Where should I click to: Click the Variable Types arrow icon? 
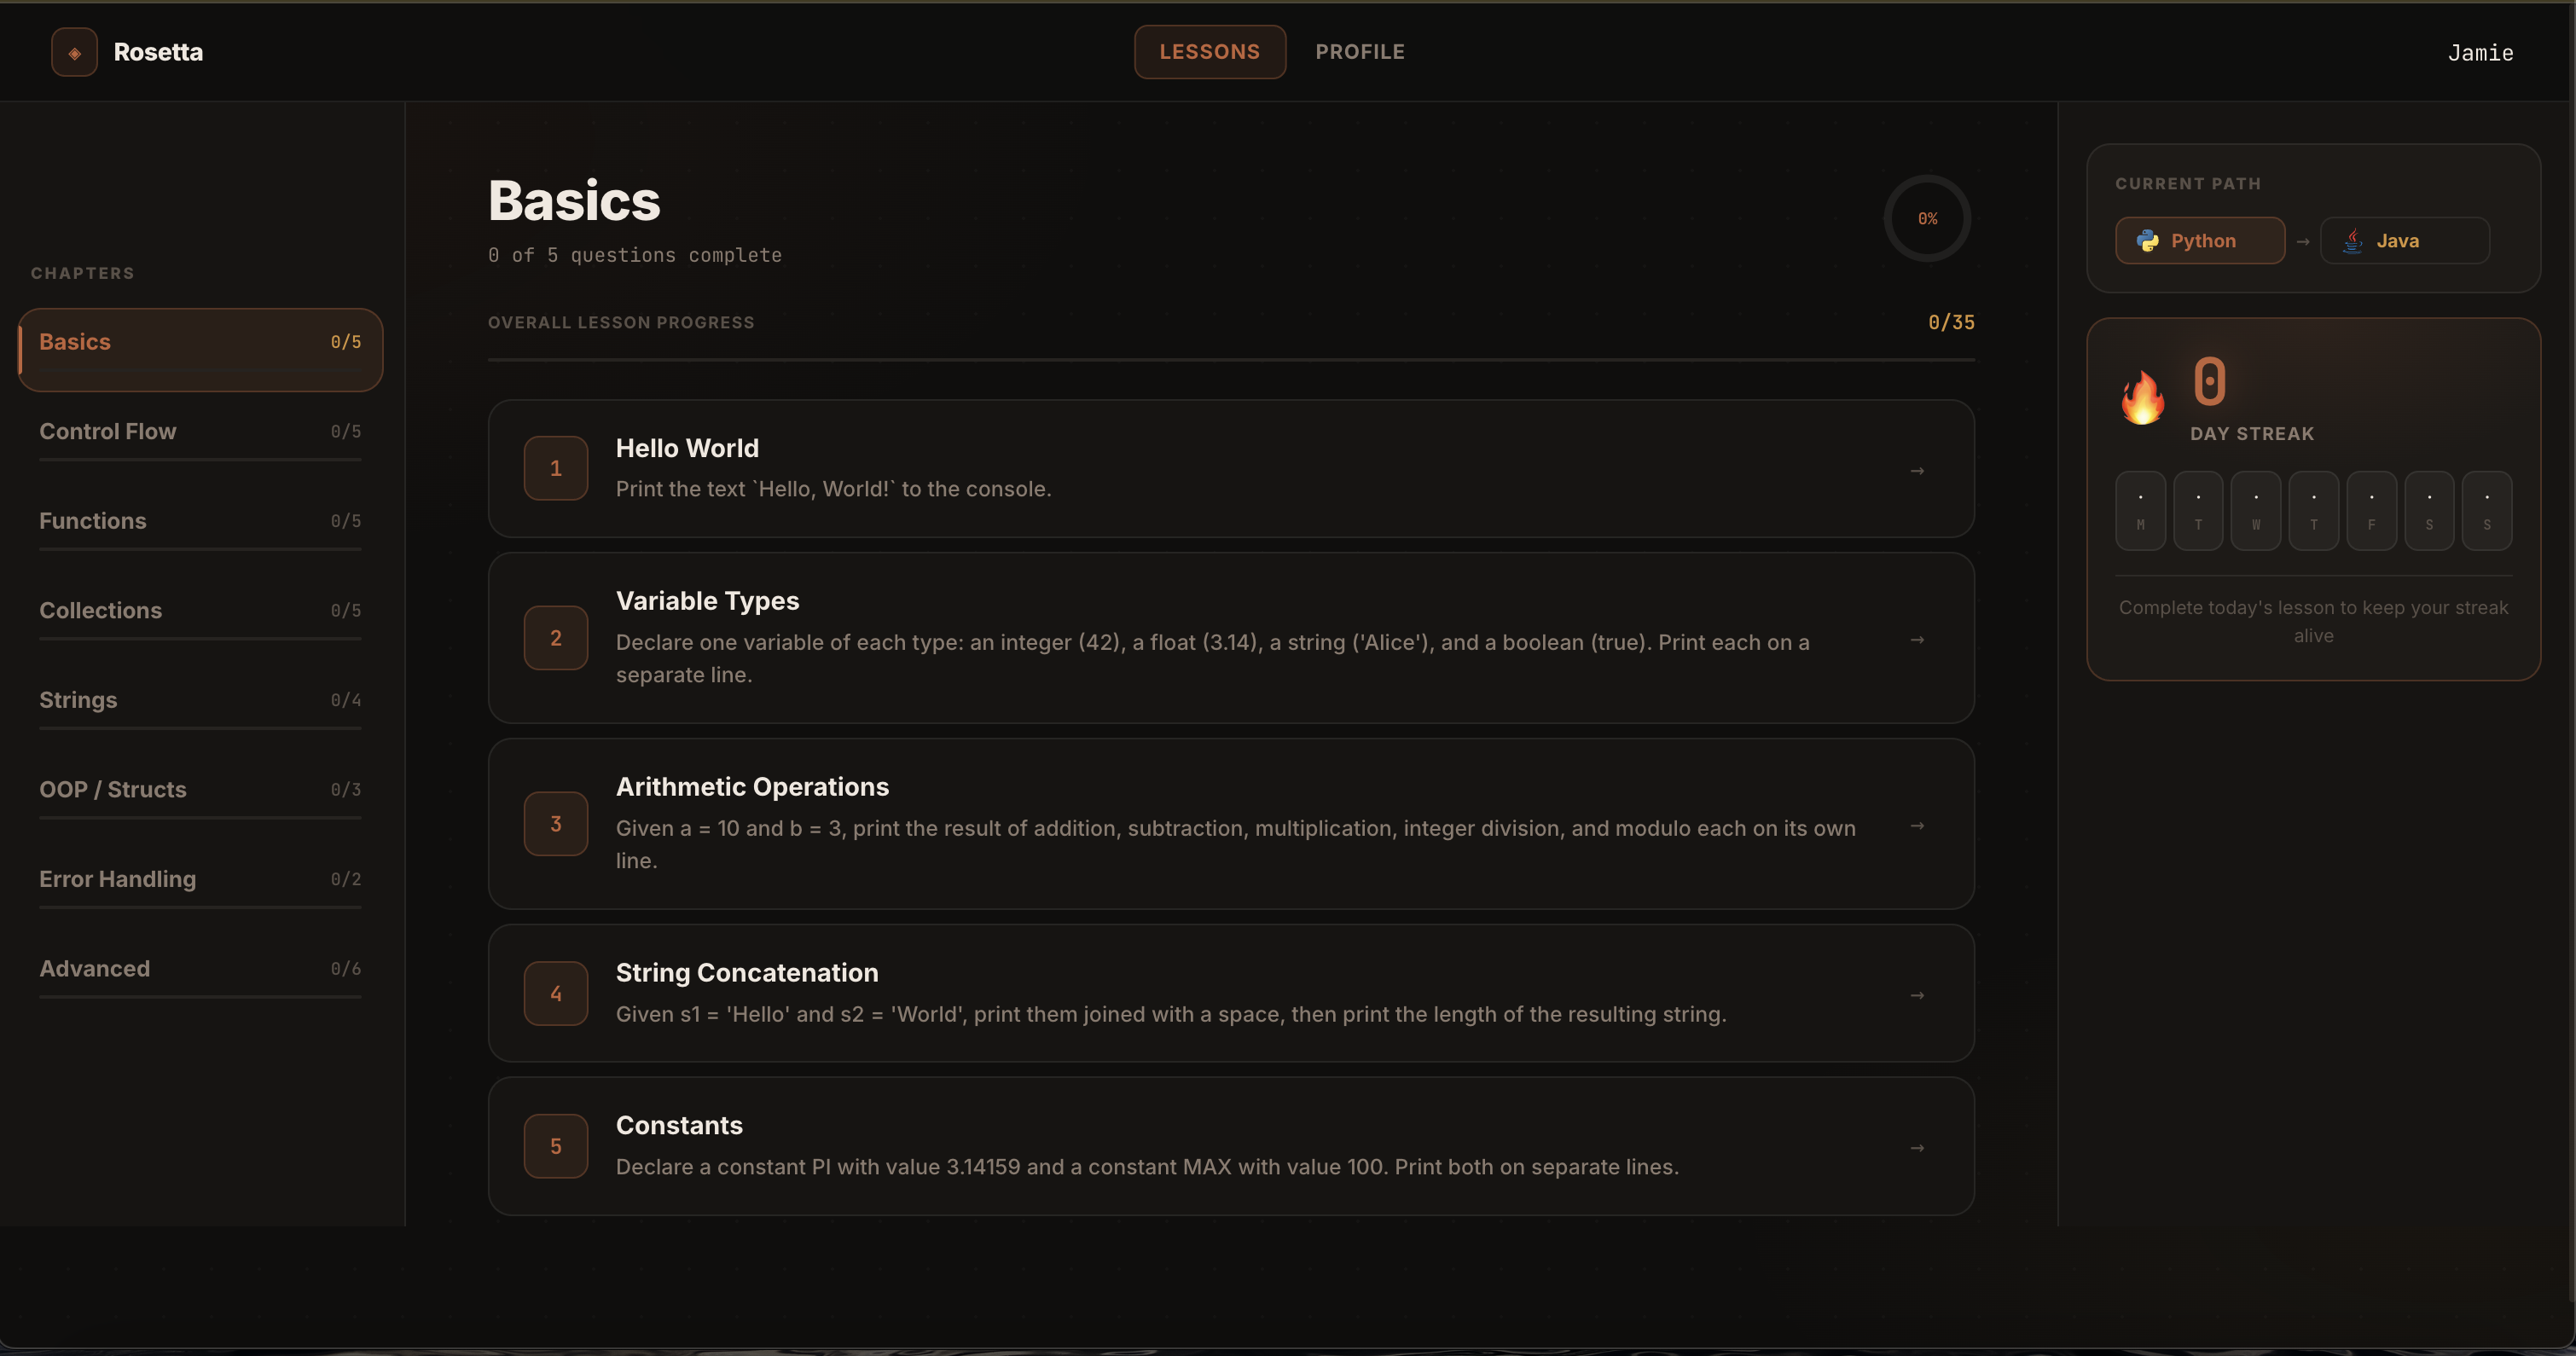(1917, 639)
